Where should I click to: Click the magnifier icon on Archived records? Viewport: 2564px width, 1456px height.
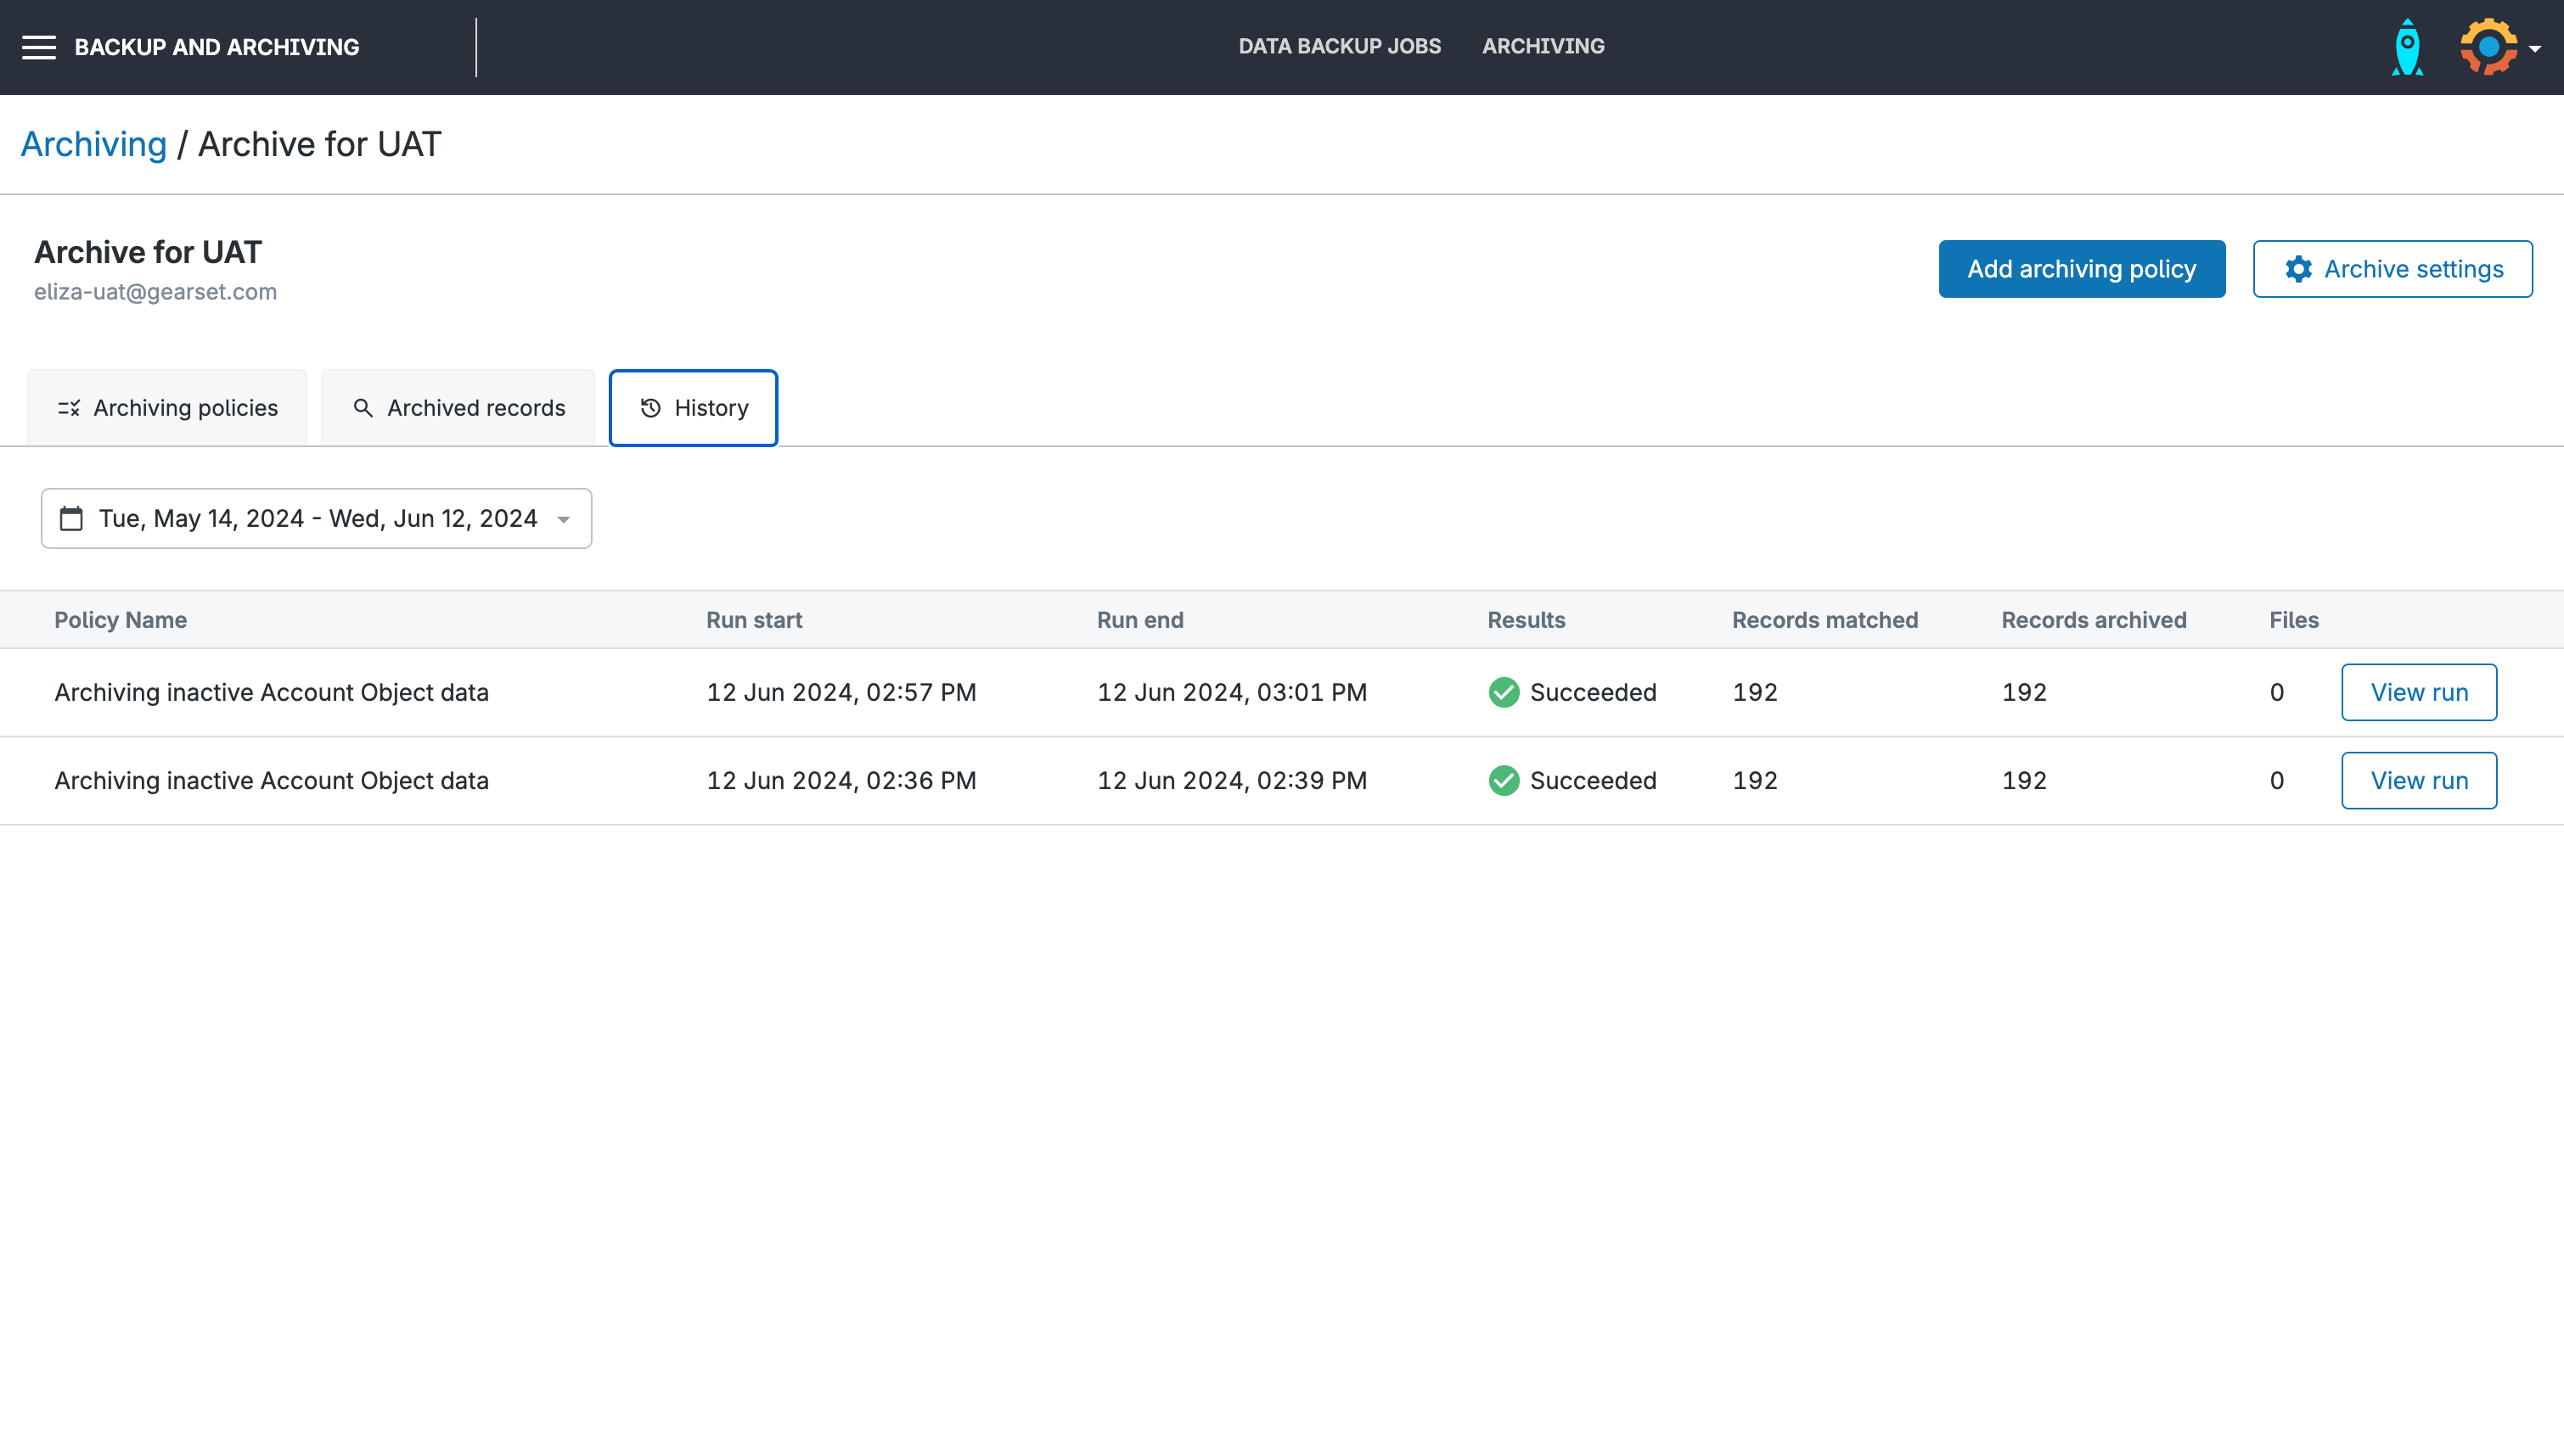tap(363, 408)
